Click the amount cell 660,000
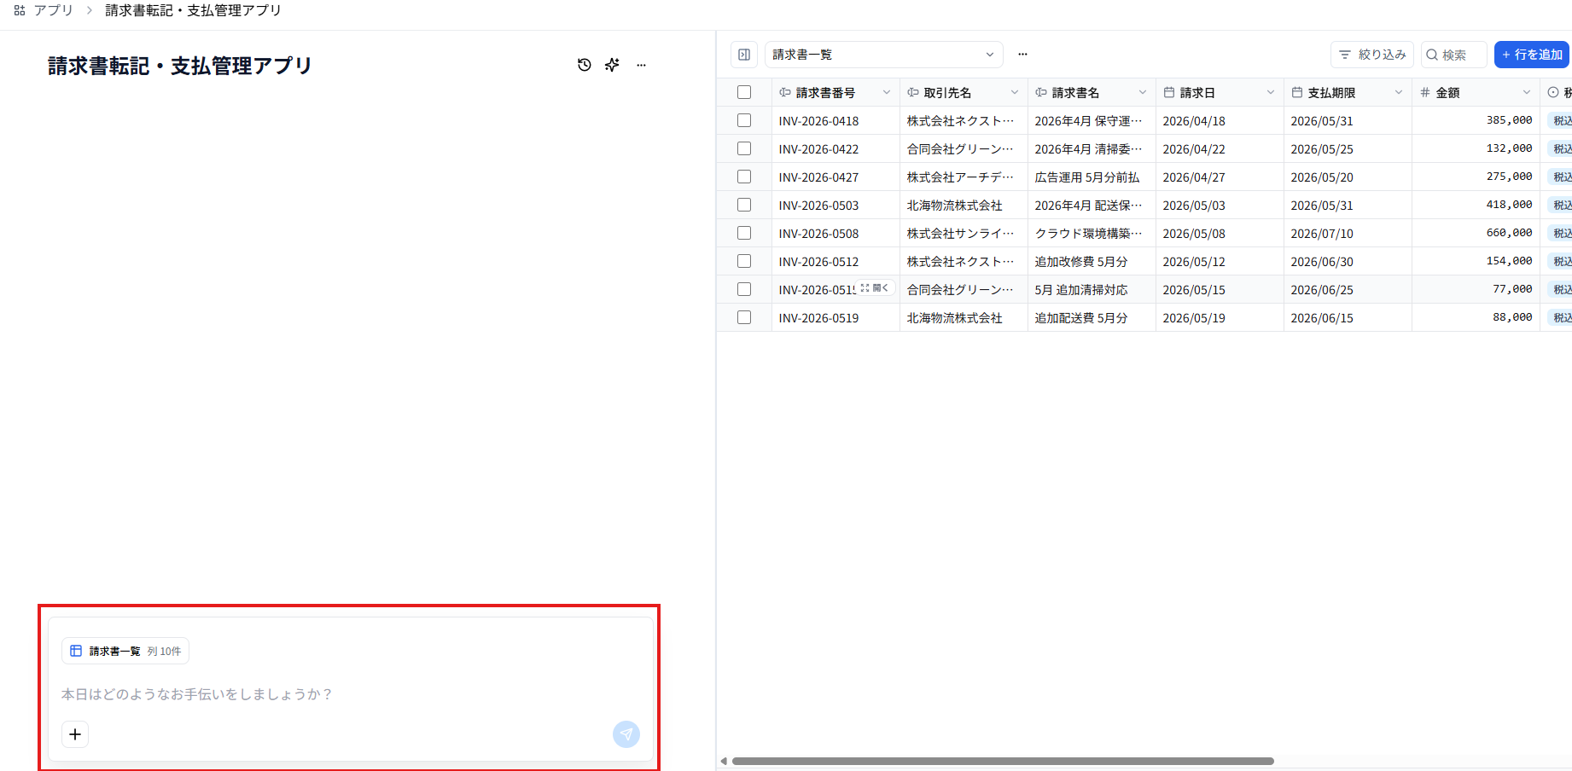 [x=1476, y=233]
